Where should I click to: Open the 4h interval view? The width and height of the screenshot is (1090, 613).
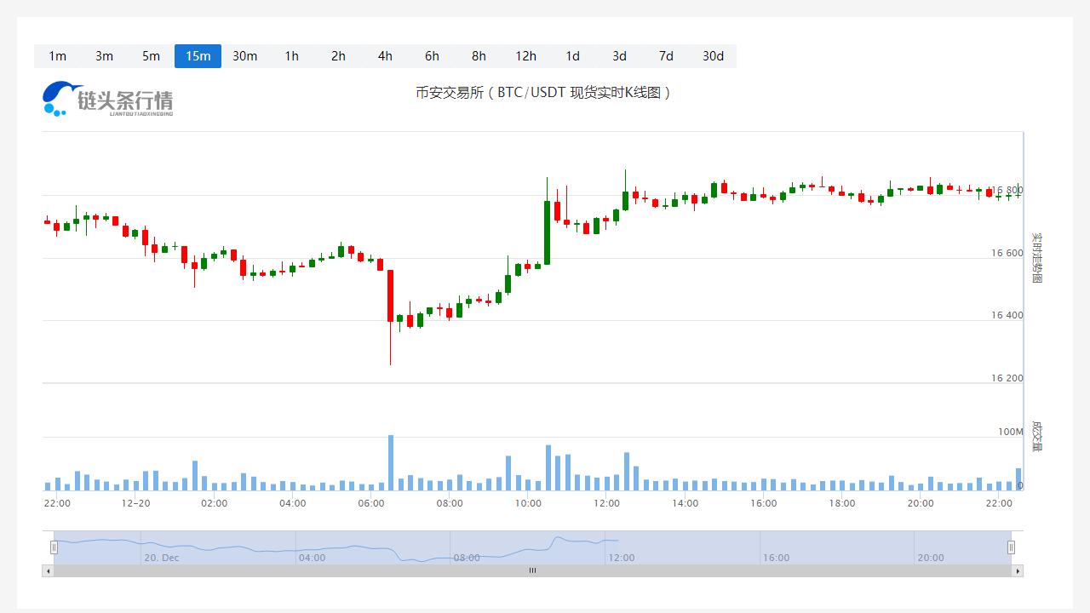385,56
